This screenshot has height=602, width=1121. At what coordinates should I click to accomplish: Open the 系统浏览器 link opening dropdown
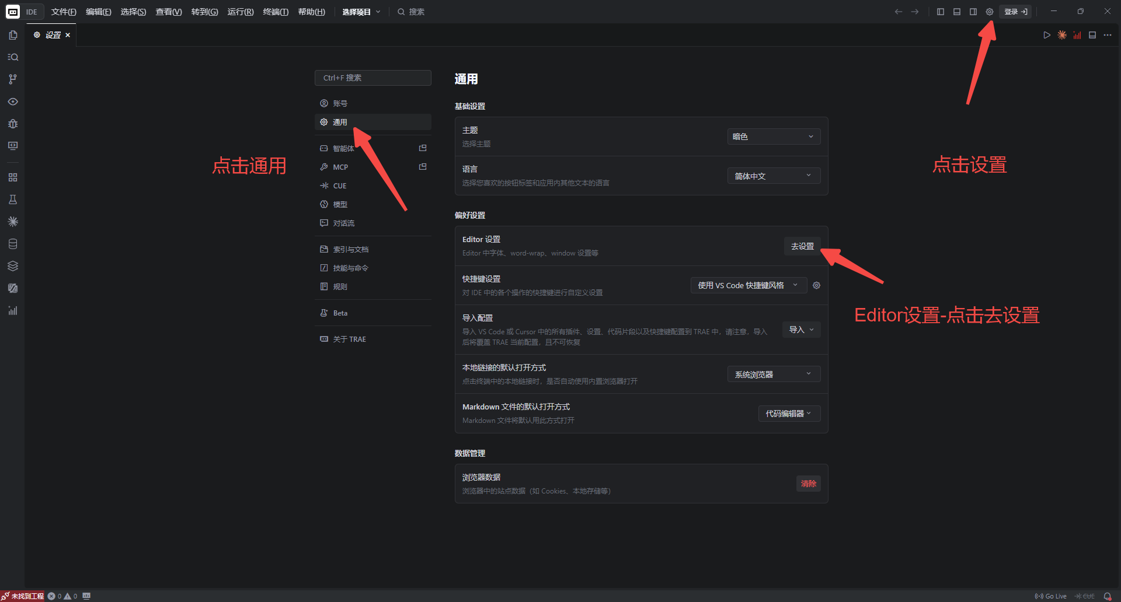774,374
